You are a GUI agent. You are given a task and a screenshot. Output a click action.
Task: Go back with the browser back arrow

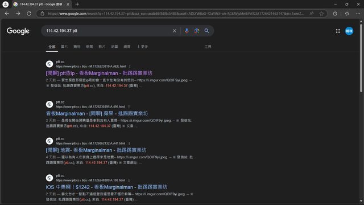(x=7, y=14)
